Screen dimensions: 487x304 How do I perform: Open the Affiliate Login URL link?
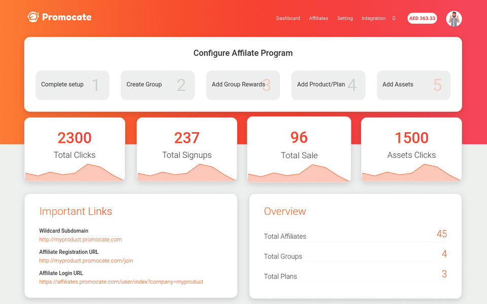121,282
